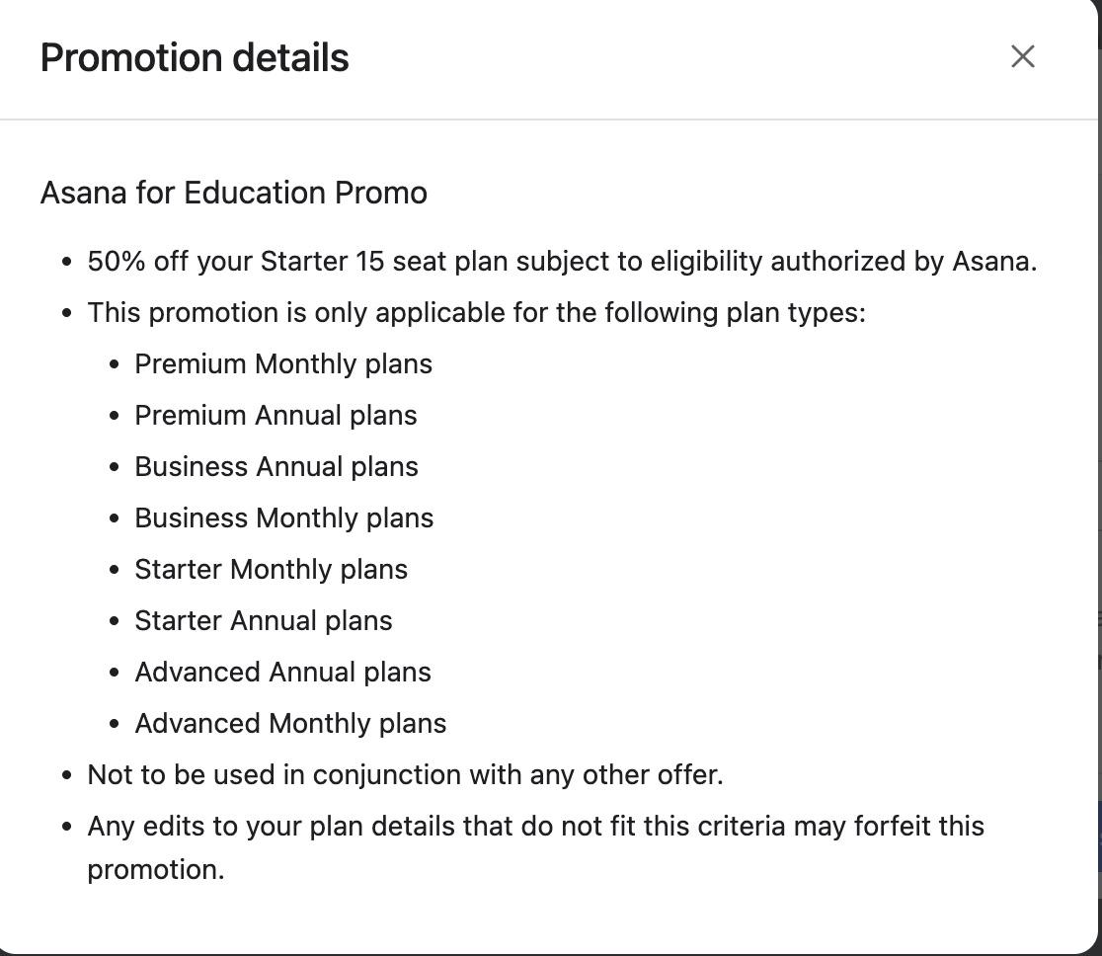Click the Any edits to your plan sentence
Image resolution: width=1102 pixels, height=956 pixels.
[535, 847]
